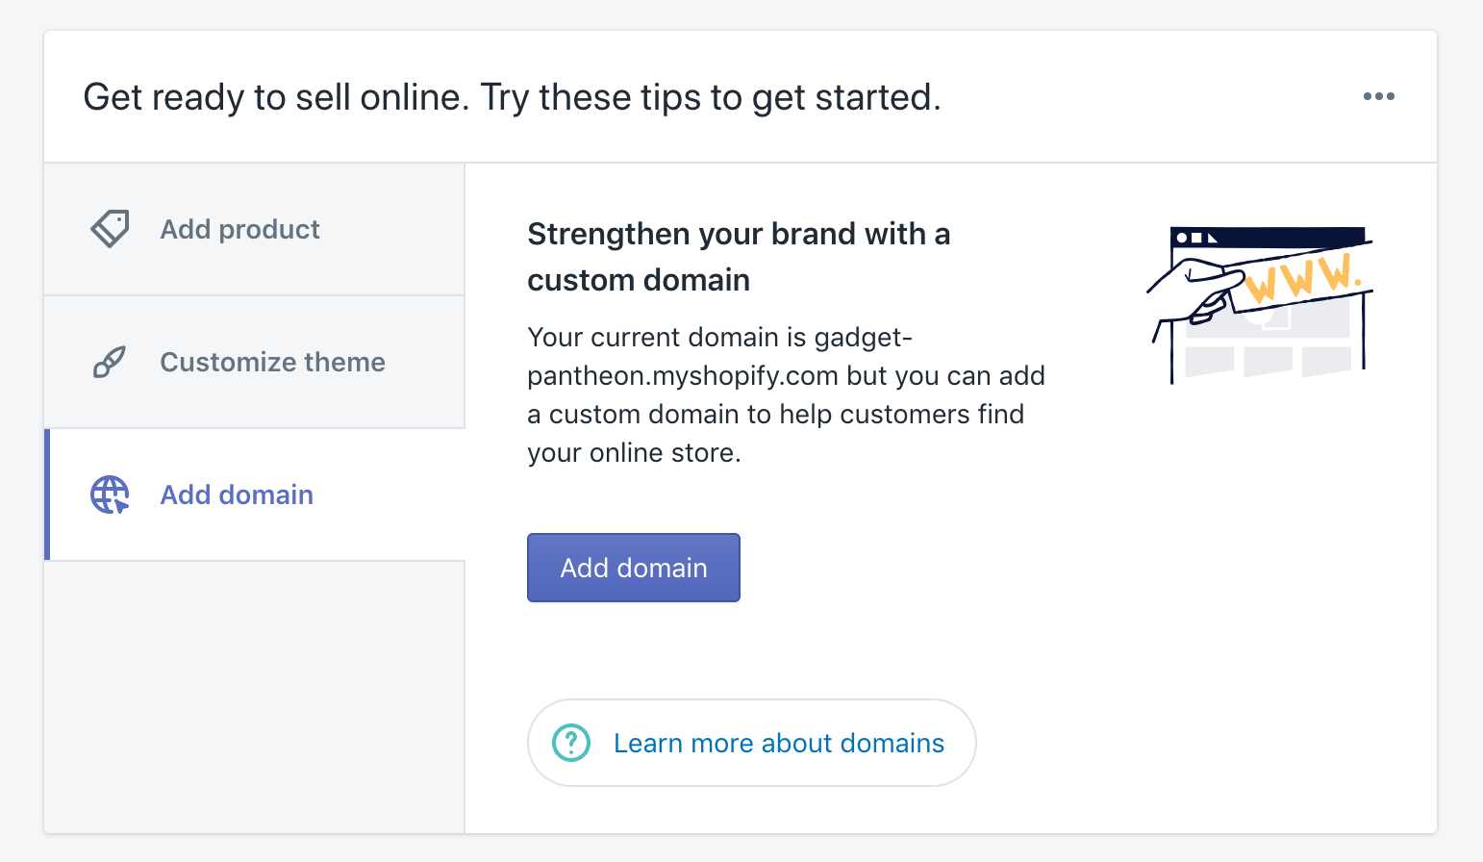This screenshot has height=862, width=1483.
Task: Click the paintbrush icon for Customize theme
Action: point(109,362)
